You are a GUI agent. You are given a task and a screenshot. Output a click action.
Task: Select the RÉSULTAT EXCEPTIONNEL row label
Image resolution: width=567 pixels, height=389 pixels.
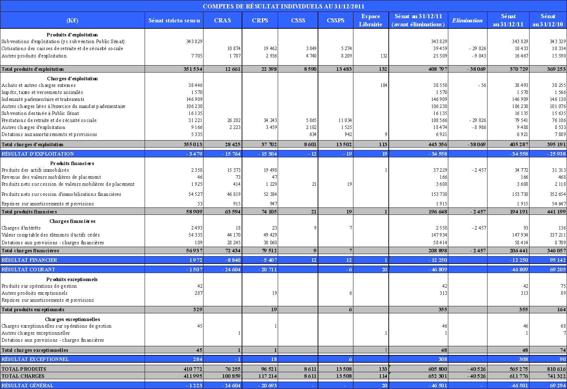pyautogui.click(x=35, y=359)
